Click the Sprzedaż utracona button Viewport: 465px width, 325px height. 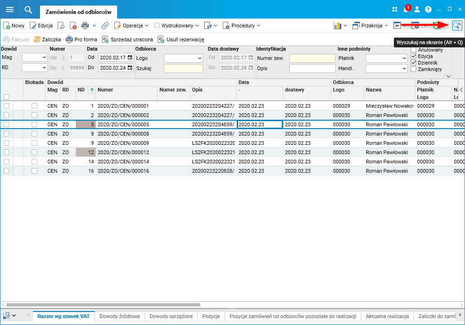coord(127,39)
